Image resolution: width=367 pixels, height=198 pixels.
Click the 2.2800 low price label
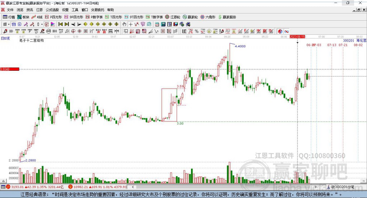(x=31, y=160)
